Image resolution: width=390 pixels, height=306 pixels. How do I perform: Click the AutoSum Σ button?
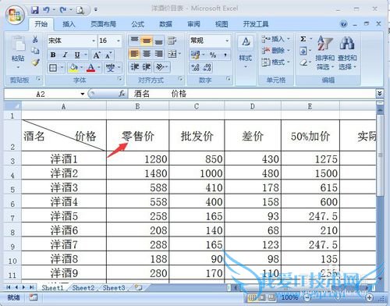coord(303,39)
